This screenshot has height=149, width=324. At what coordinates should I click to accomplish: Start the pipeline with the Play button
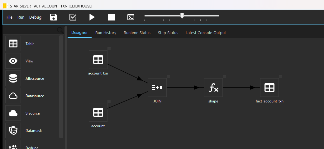(x=92, y=17)
